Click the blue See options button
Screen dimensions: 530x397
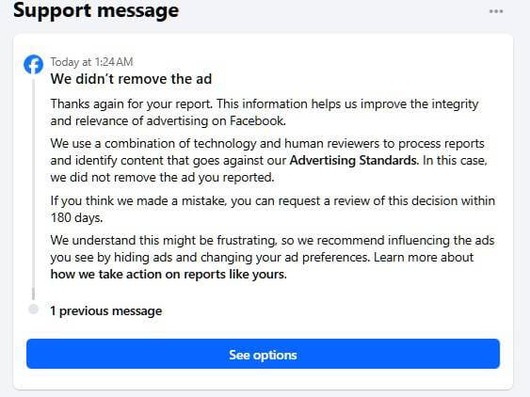tap(263, 354)
